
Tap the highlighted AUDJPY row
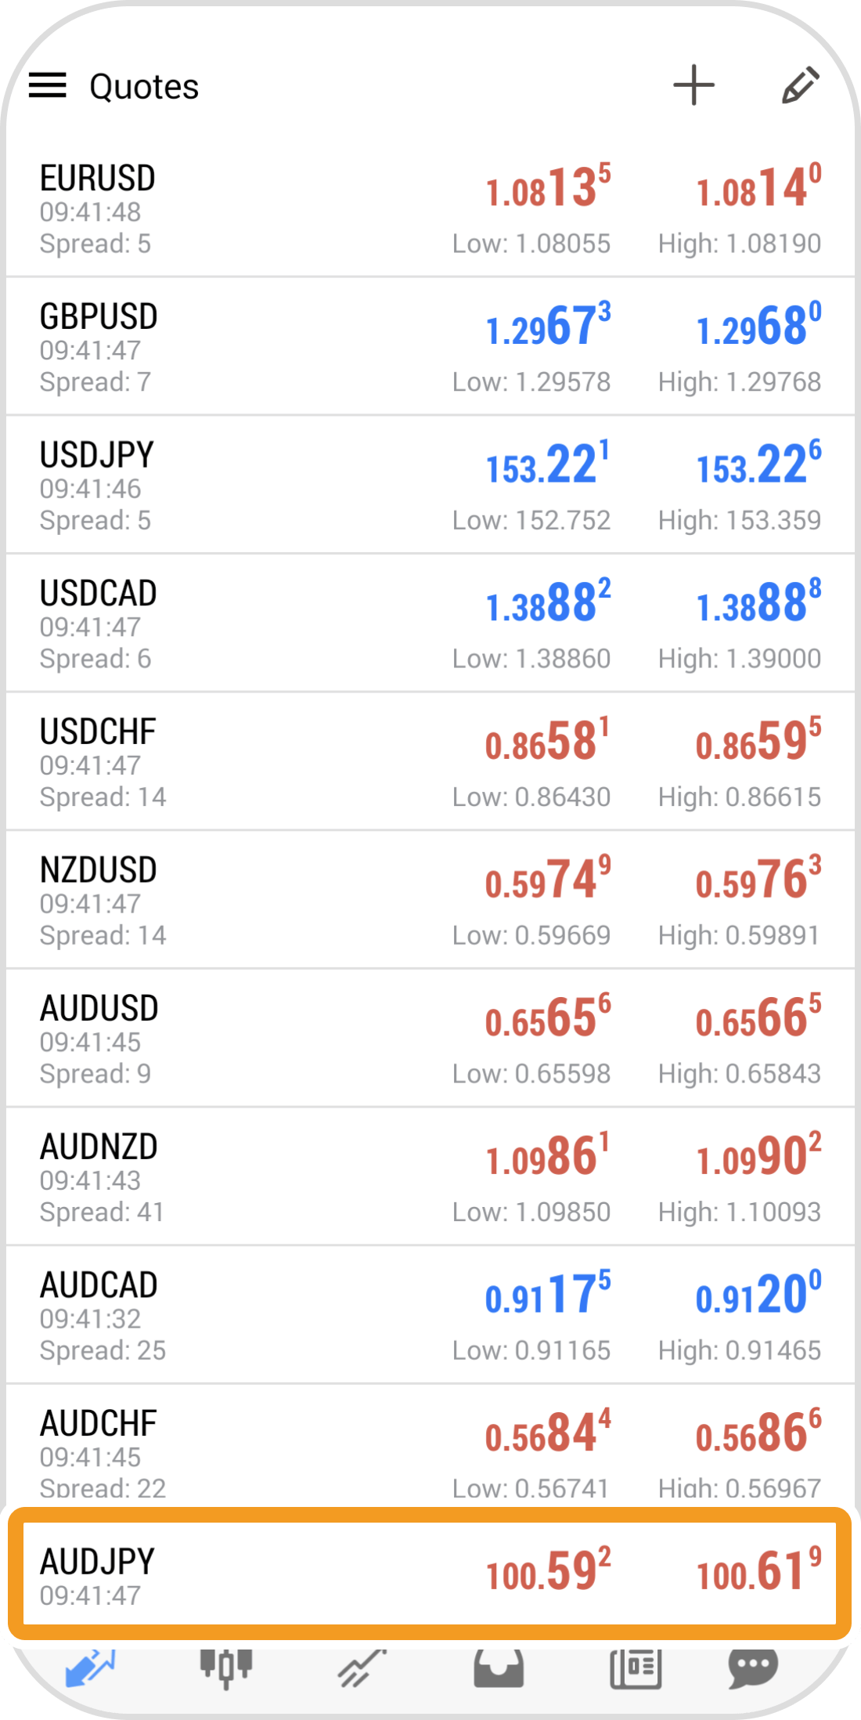(430, 1574)
